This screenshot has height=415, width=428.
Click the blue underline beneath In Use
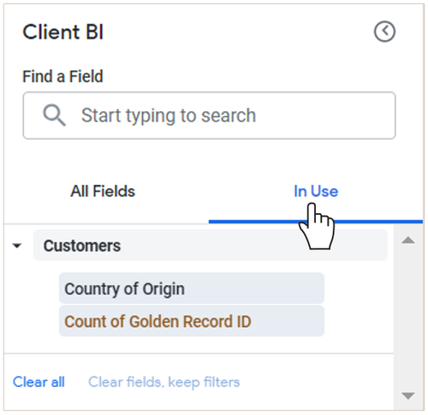click(316, 222)
